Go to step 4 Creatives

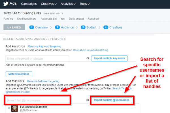pyautogui.click(x=113, y=27)
